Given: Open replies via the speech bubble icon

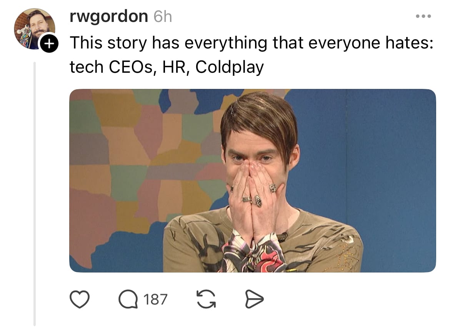Looking at the screenshot, I should 128,299.
